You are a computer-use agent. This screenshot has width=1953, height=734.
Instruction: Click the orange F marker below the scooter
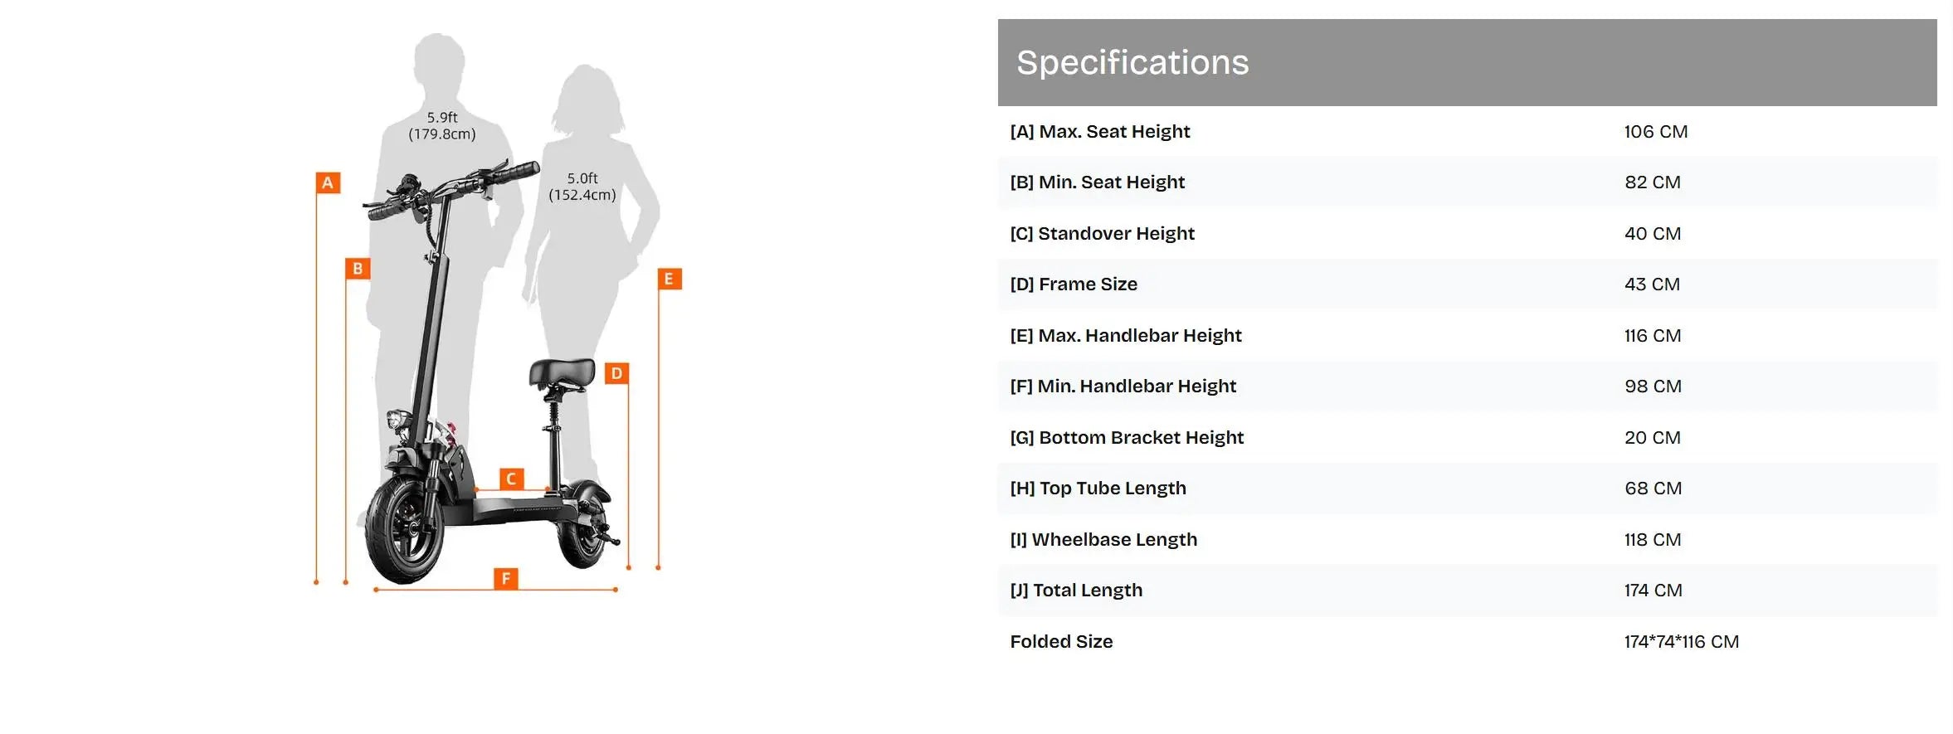505,578
